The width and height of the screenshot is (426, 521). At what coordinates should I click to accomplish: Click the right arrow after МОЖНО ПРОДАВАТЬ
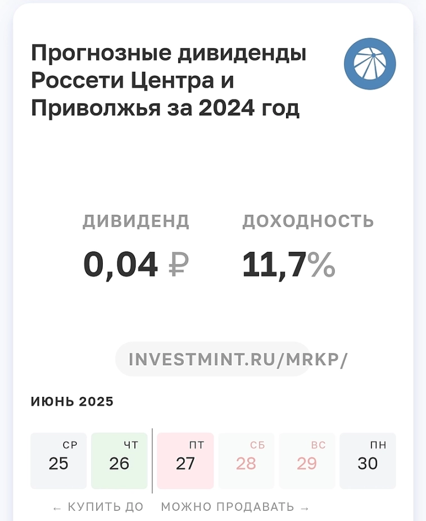(305, 508)
